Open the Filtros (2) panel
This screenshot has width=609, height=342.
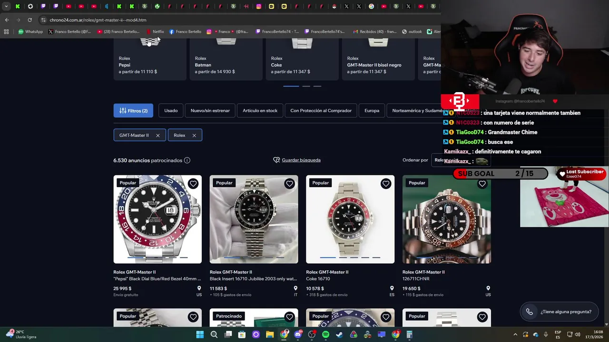click(x=133, y=111)
